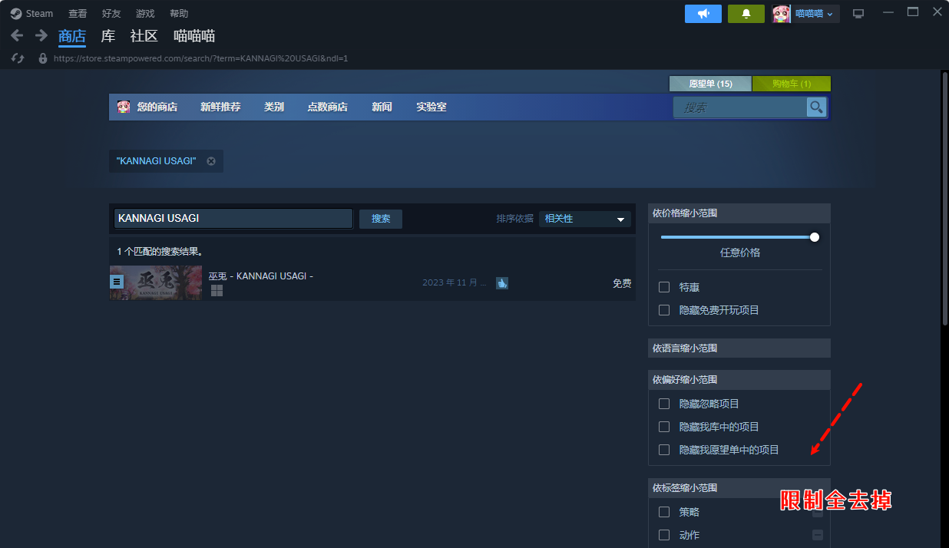Go to 点数商店
This screenshot has height=548, width=949.
tap(327, 107)
